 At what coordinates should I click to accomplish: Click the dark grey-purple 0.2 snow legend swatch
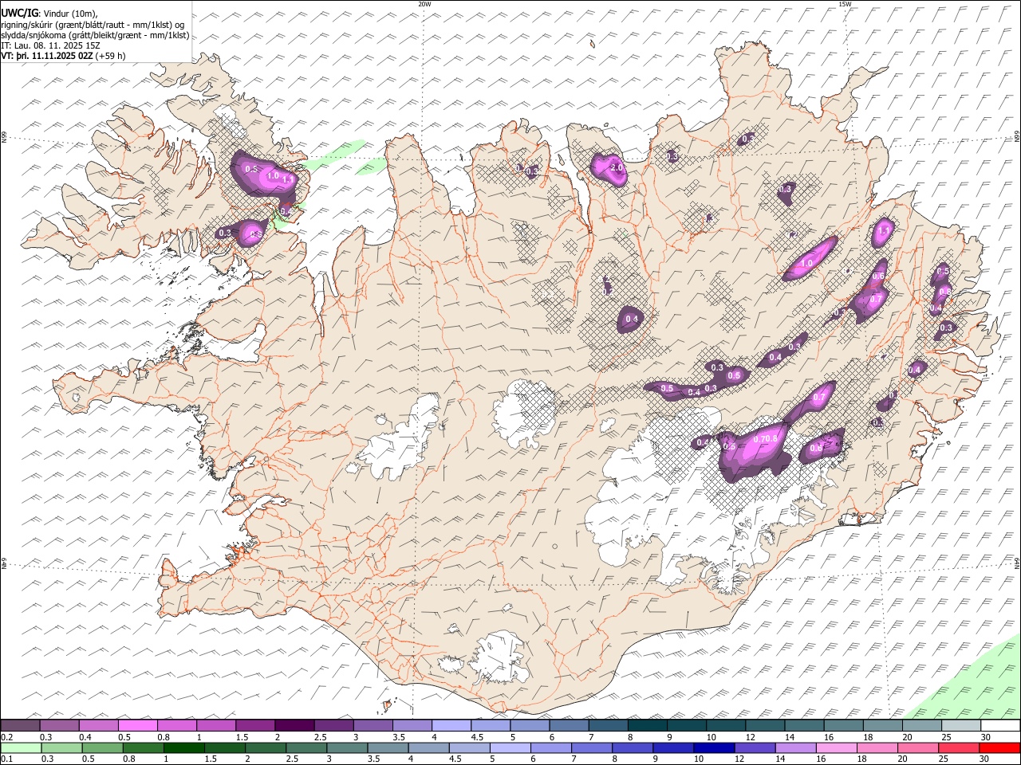[x=21, y=726]
